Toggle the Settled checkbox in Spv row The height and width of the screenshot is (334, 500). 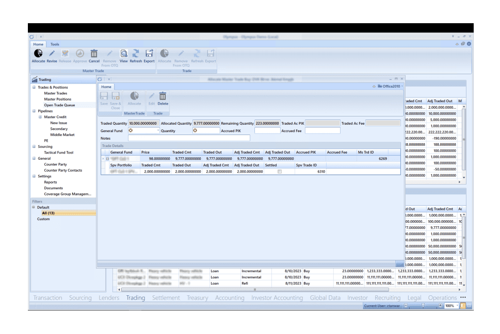(280, 171)
